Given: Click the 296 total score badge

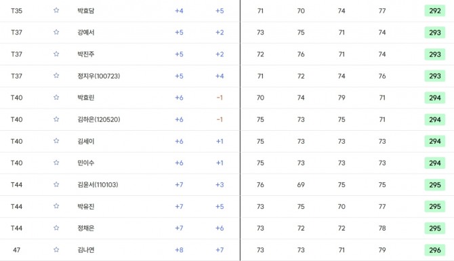Looking at the screenshot, I should pyautogui.click(x=434, y=250).
